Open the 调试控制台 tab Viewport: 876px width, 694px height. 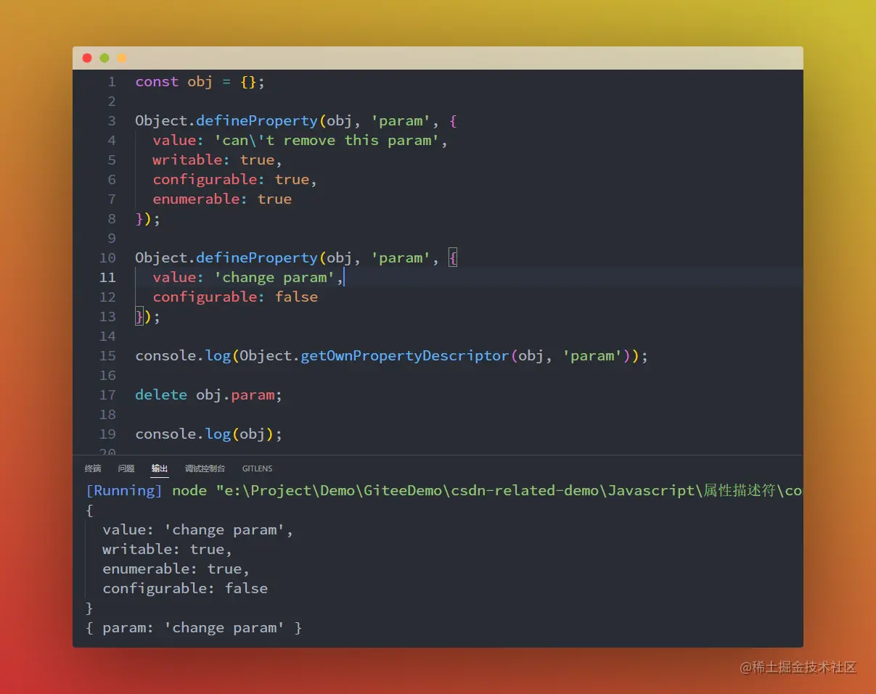pyautogui.click(x=205, y=468)
